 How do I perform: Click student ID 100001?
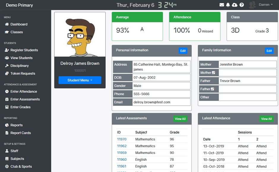pyautogui.click(x=80, y=71)
